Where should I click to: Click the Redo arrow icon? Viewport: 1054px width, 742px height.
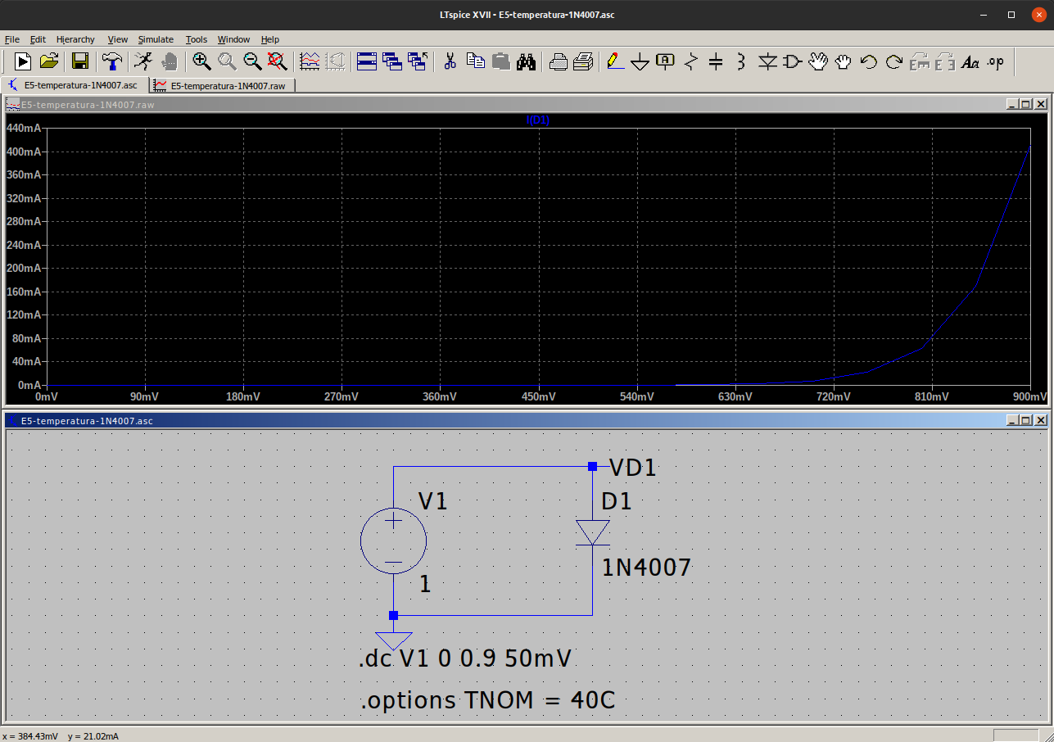894,61
